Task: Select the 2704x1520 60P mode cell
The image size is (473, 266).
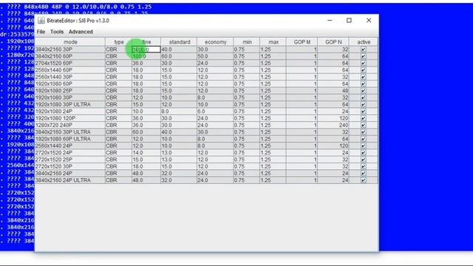Action: coord(70,63)
